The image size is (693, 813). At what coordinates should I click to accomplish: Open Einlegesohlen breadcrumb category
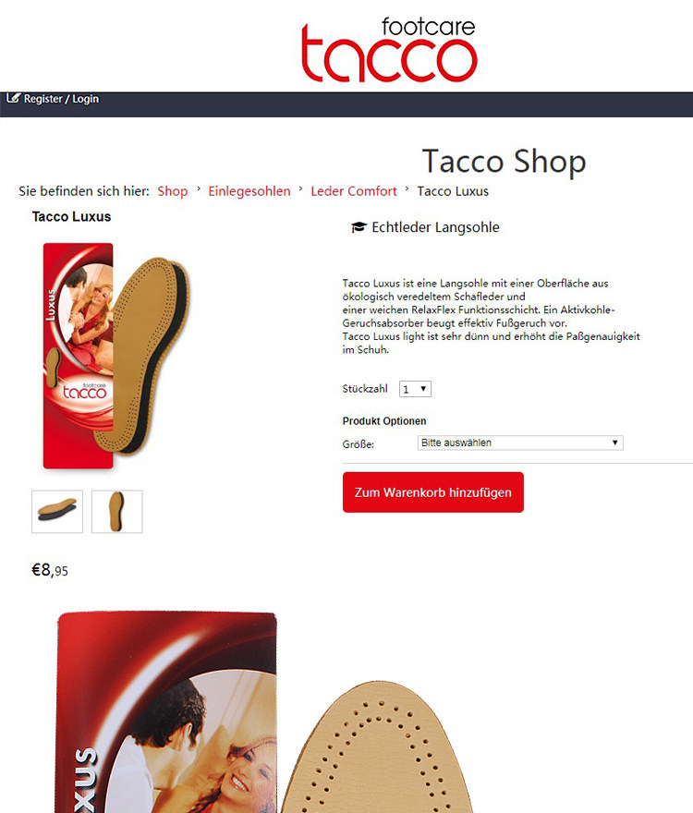pyautogui.click(x=249, y=191)
